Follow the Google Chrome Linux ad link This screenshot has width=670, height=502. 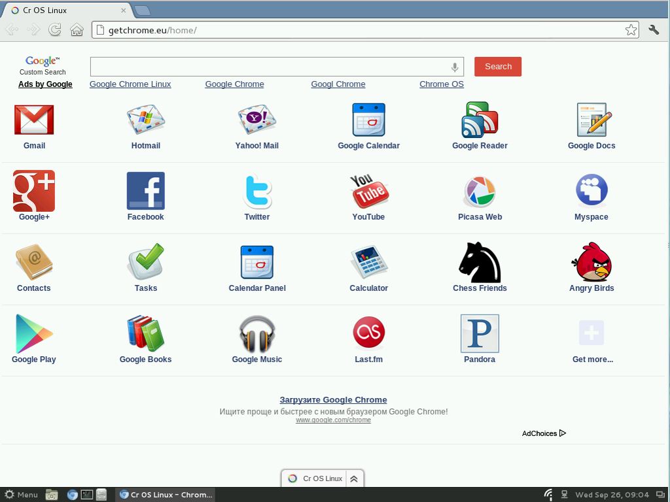[x=130, y=84]
